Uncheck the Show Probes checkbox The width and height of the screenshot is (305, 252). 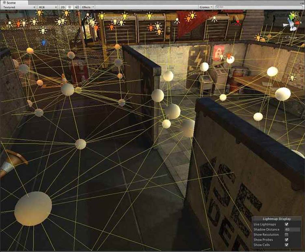286,240
